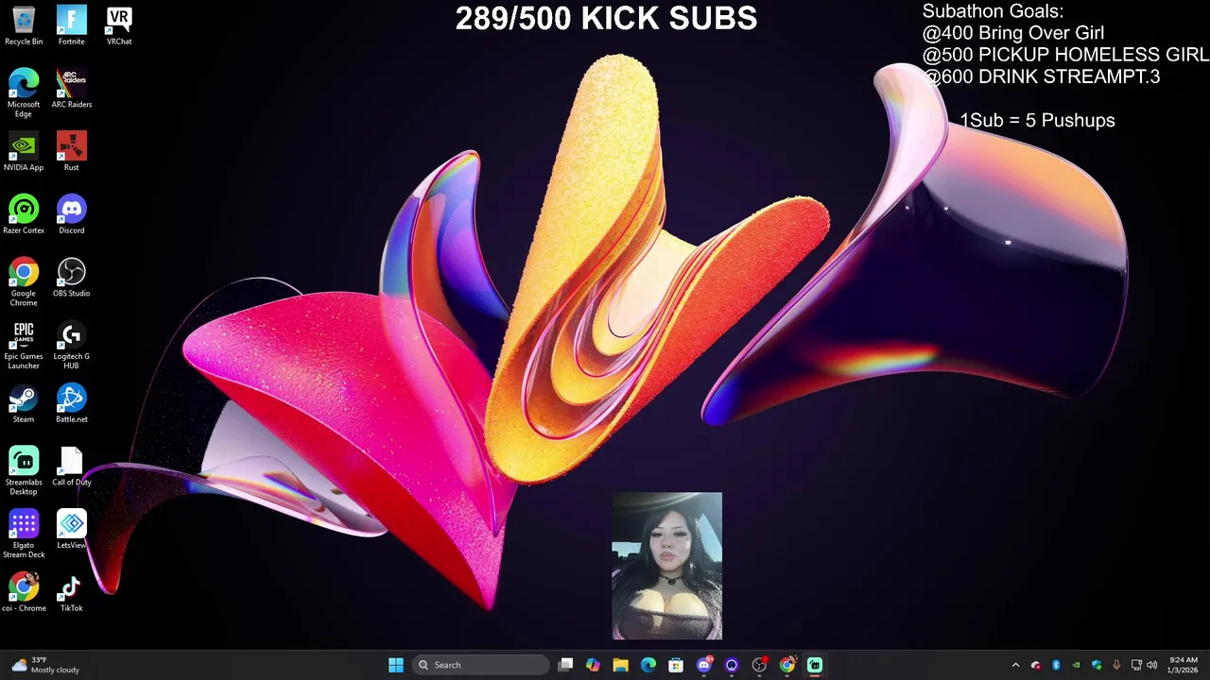The image size is (1210, 680).
Task: Select the Rust game desktop shortcut
Action: point(72,151)
